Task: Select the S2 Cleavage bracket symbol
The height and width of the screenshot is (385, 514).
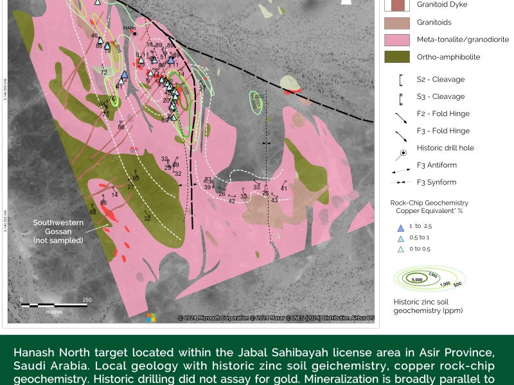Action: [400, 80]
